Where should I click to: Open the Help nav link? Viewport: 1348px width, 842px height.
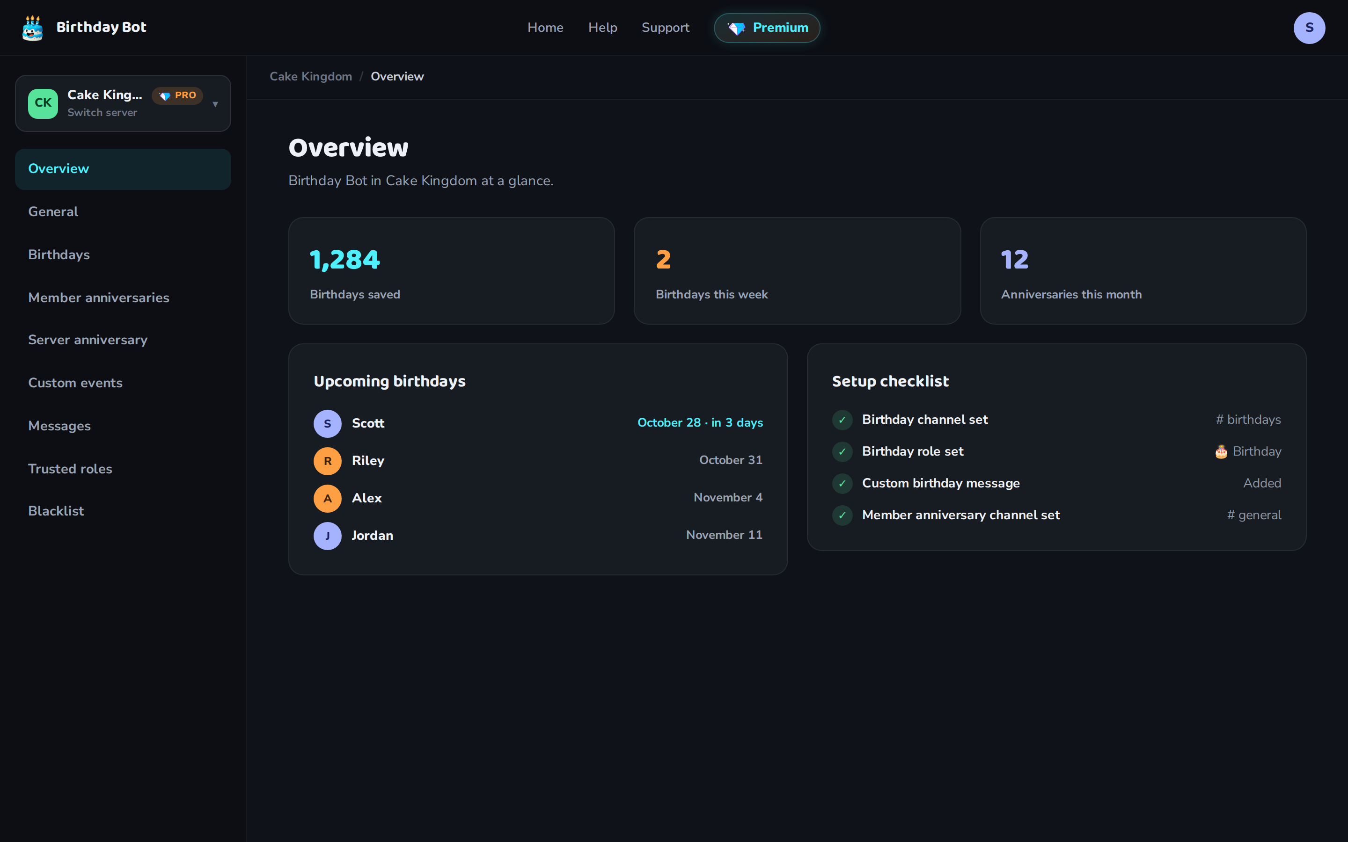point(603,28)
